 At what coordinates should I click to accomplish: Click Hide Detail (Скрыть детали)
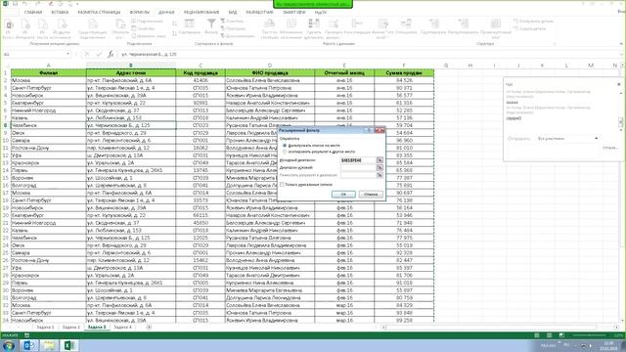pos(530,28)
